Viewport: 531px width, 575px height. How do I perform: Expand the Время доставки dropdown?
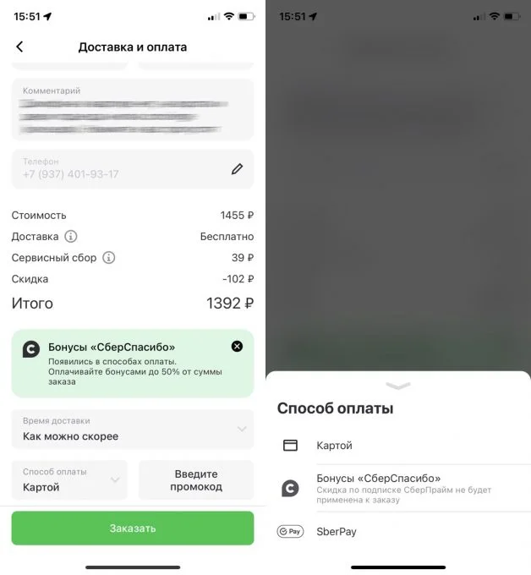pyautogui.click(x=133, y=429)
